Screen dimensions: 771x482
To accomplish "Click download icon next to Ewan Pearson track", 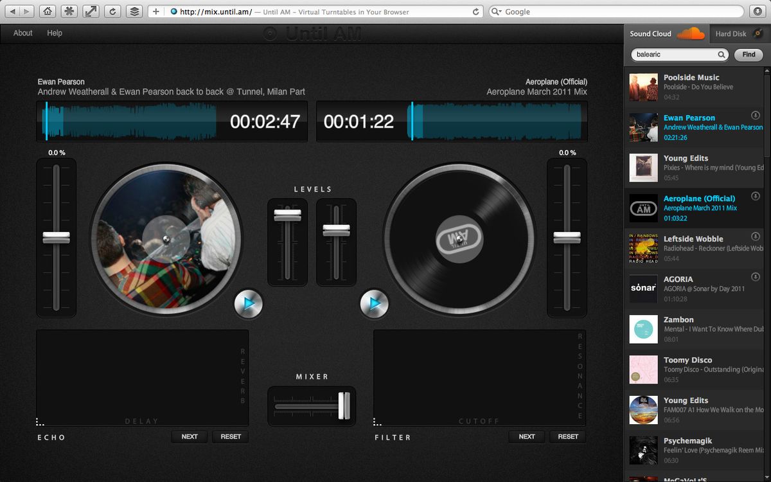I will click(x=756, y=115).
